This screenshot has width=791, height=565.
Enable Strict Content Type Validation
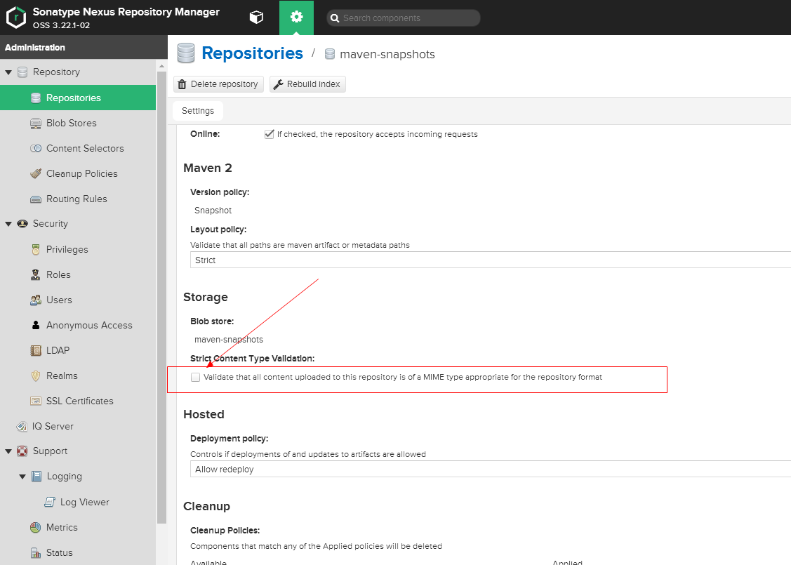tap(195, 377)
